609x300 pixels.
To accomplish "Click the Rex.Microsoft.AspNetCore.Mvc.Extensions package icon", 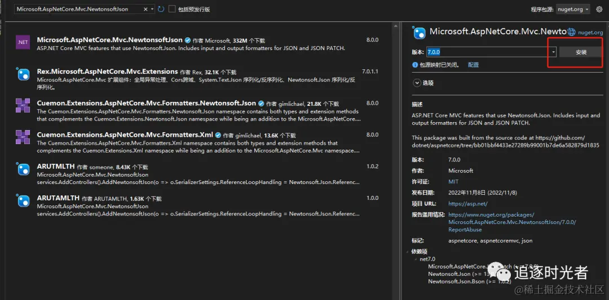I will (23, 74).
